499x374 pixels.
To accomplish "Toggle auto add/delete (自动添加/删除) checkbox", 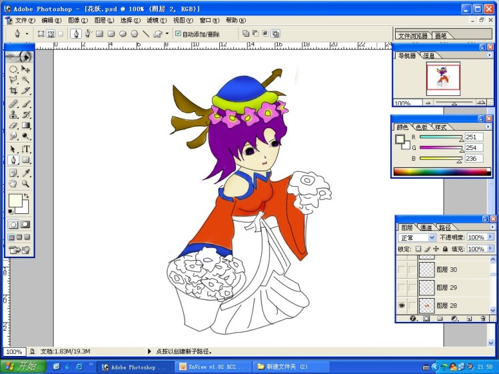I will 179,33.
